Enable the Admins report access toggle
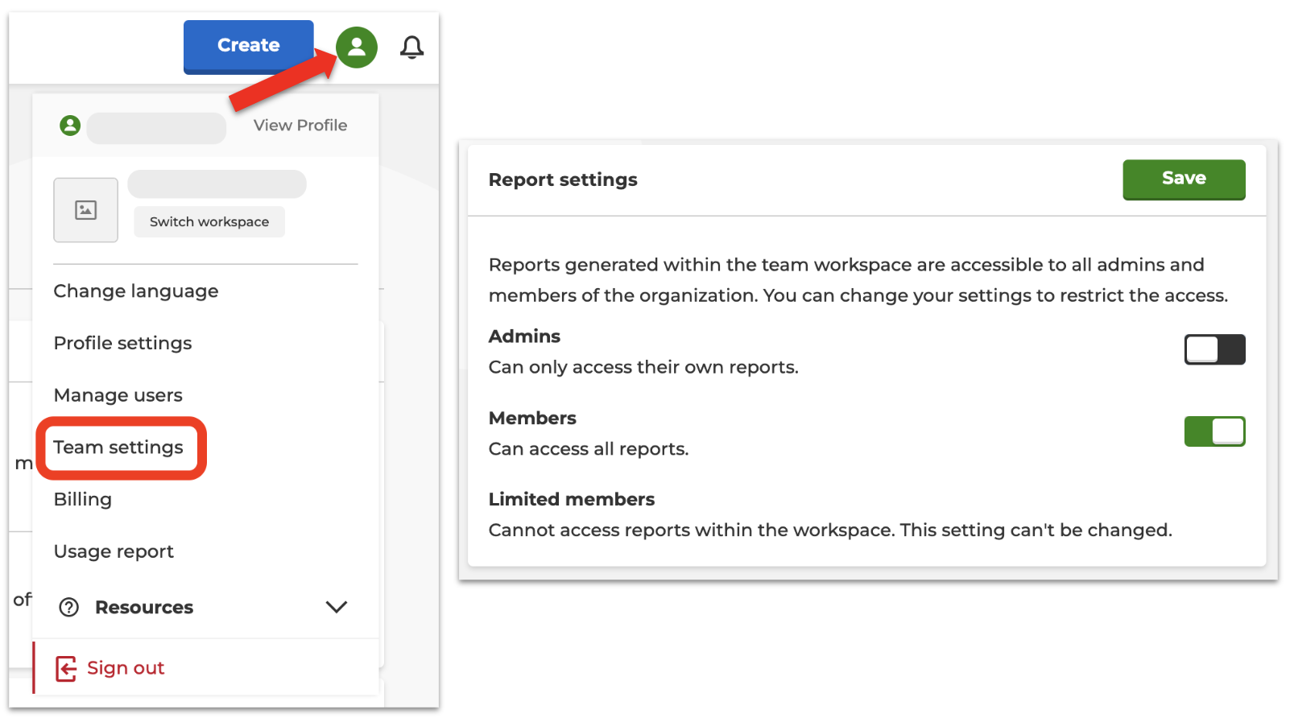Viewport: 1290px width, 718px height. [1214, 350]
